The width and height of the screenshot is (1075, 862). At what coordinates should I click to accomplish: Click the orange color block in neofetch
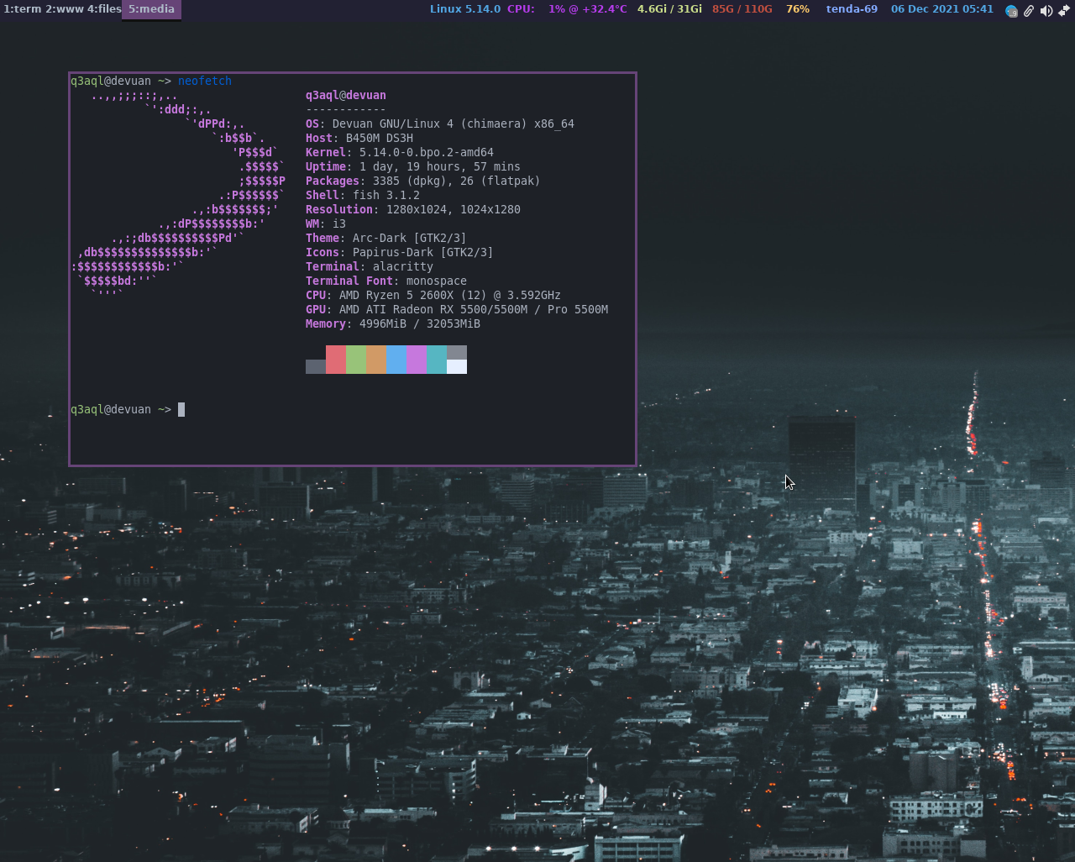click(376, 360)
